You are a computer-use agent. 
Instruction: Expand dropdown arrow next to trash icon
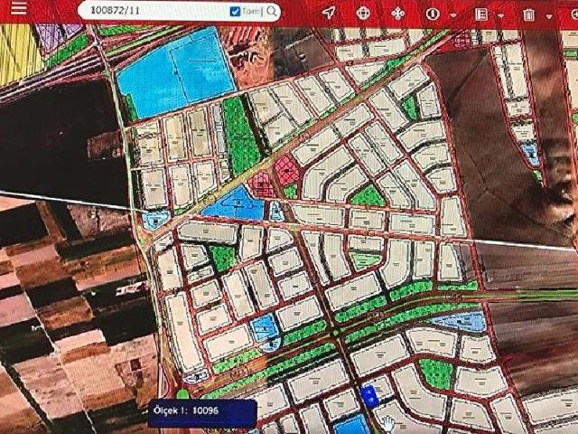548,15
